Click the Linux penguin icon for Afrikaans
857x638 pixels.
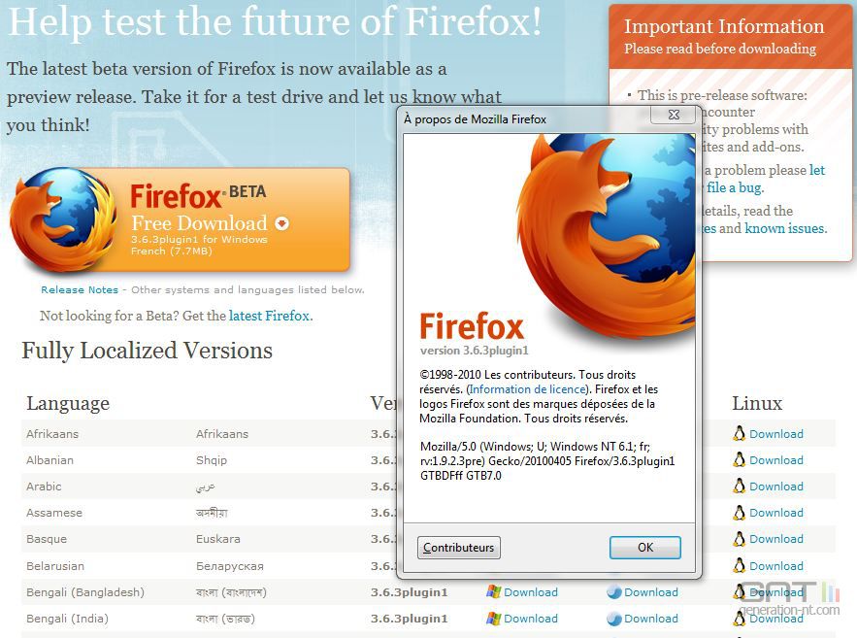point(739,433)
